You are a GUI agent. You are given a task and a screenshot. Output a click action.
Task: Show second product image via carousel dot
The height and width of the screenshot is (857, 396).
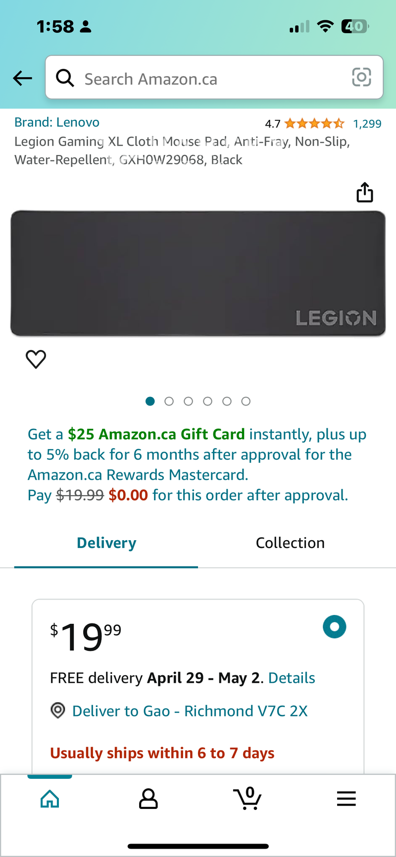click(x=169, y=402)
